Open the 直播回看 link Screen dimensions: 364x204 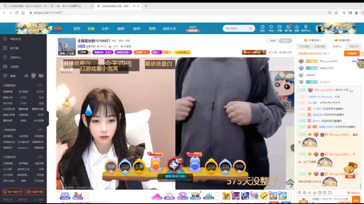pyautogui.click(x=344, y=40)
